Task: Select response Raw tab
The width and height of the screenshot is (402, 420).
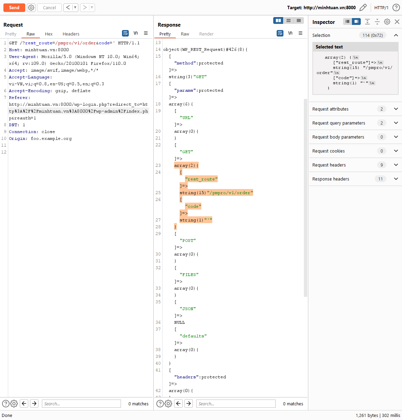Action: 185,34
